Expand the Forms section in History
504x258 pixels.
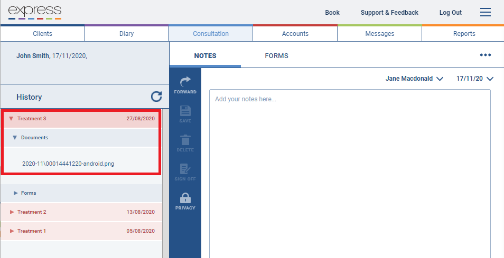click(15, 193)
